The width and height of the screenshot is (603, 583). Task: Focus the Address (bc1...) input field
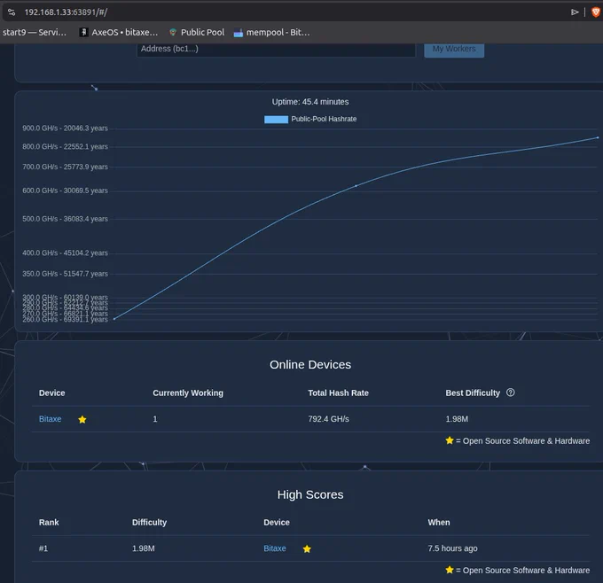pos(276,50)
